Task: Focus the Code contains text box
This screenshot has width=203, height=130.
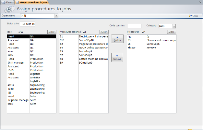Action: (134, 26)
